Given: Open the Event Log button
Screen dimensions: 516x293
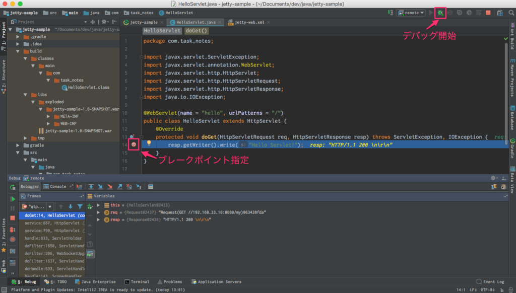Looking at the screenshot, I should (x=490, y=282).
